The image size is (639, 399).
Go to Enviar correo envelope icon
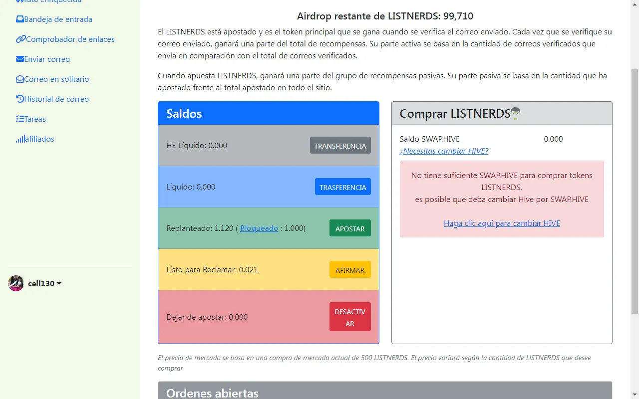20,59
